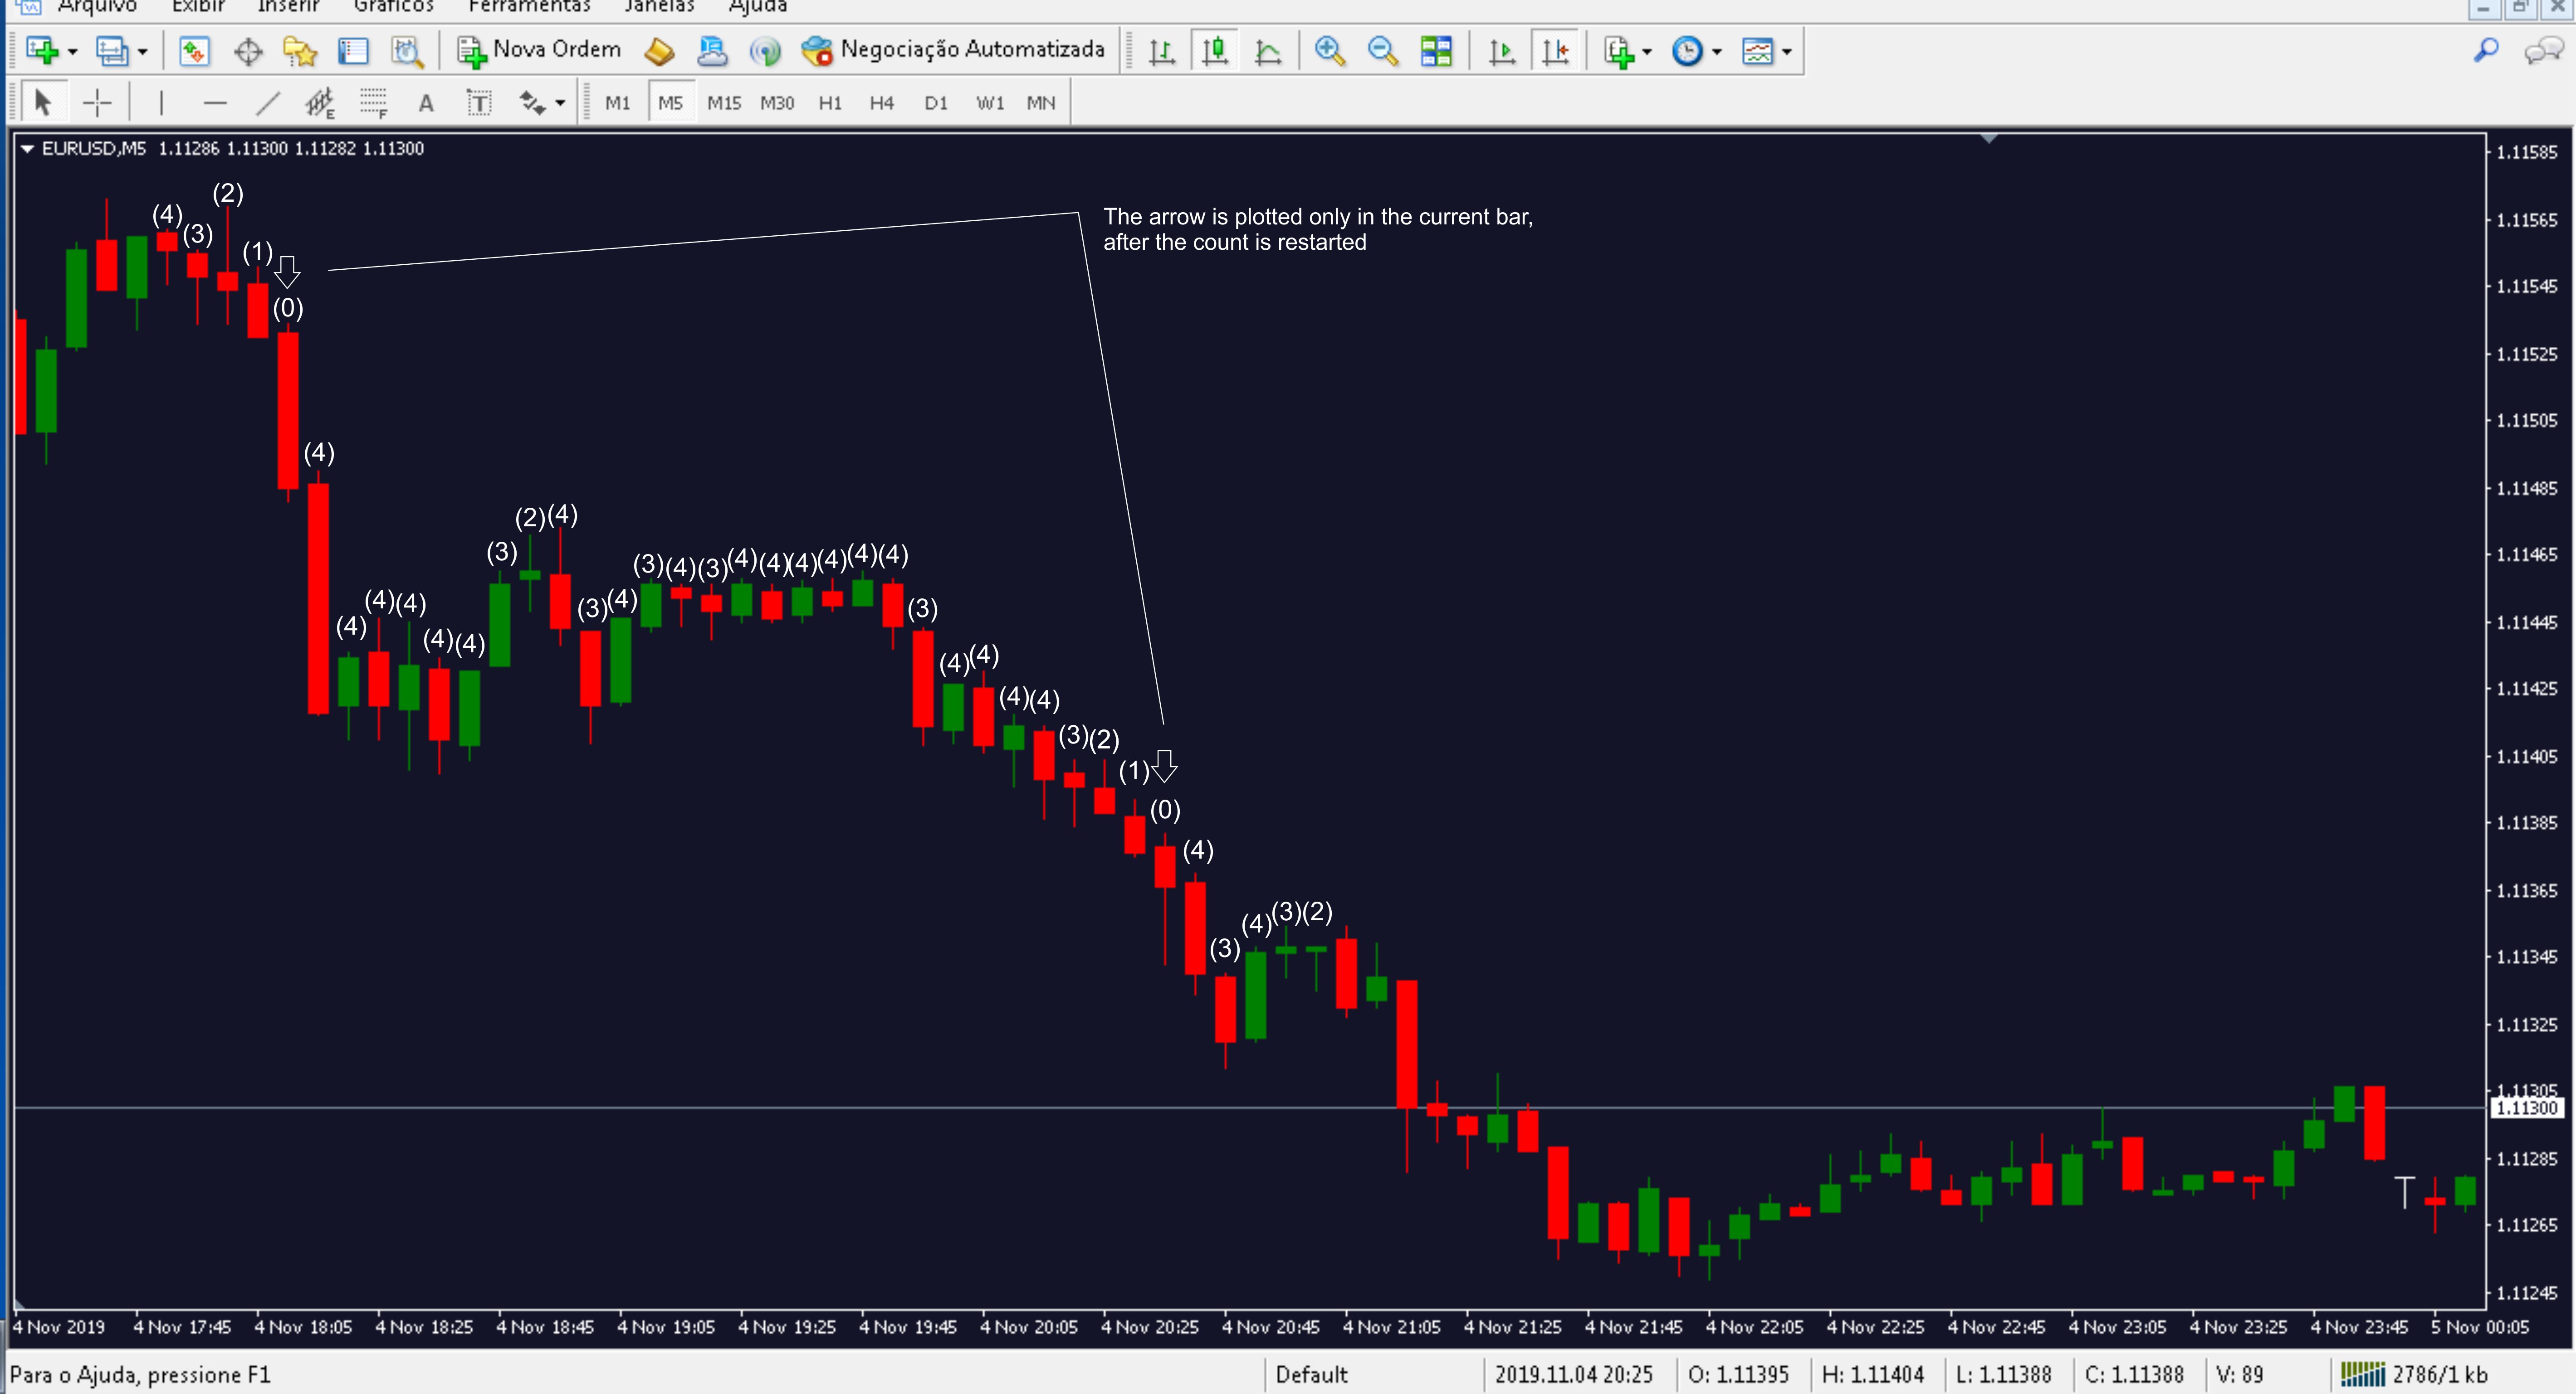The height and width of the screenshot is (1394, 2576).
Task: Switch chart to candlestick mode
Action: pyautogui.click(x=1215, y=50)
